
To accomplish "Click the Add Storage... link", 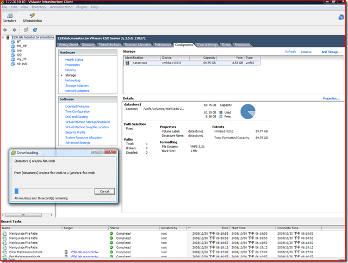I will [x=332, y=52].
